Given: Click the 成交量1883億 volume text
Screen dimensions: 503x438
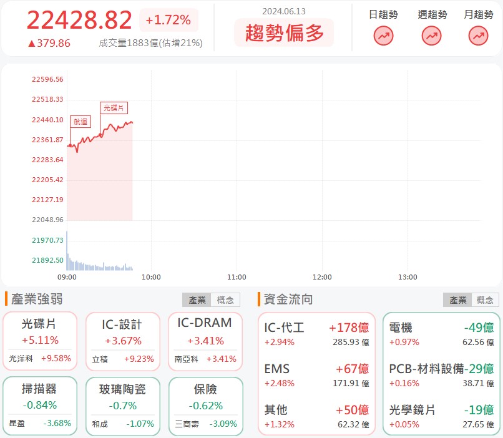Looking at the screenshot, I should (x=151, y=43).
